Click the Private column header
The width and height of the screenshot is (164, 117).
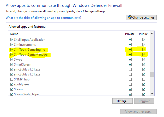pos(130,34)
